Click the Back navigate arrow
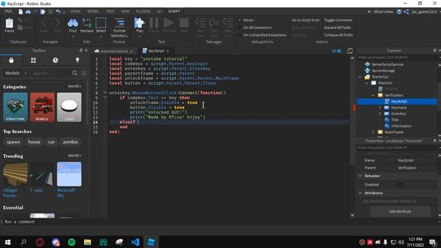Image resolution: width=441 pixels, height=248 pixels. (x=43, y=23)
